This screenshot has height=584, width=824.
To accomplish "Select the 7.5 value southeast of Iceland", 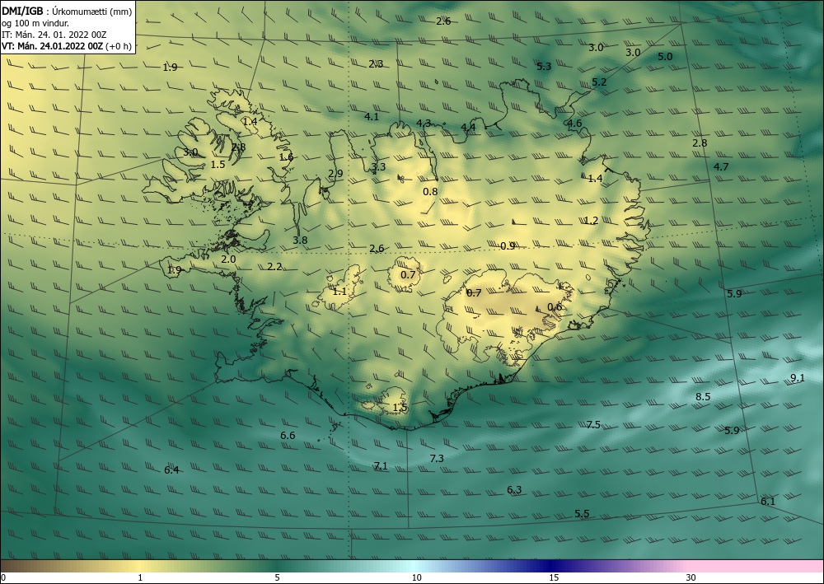I will click(x=592, y=424).
